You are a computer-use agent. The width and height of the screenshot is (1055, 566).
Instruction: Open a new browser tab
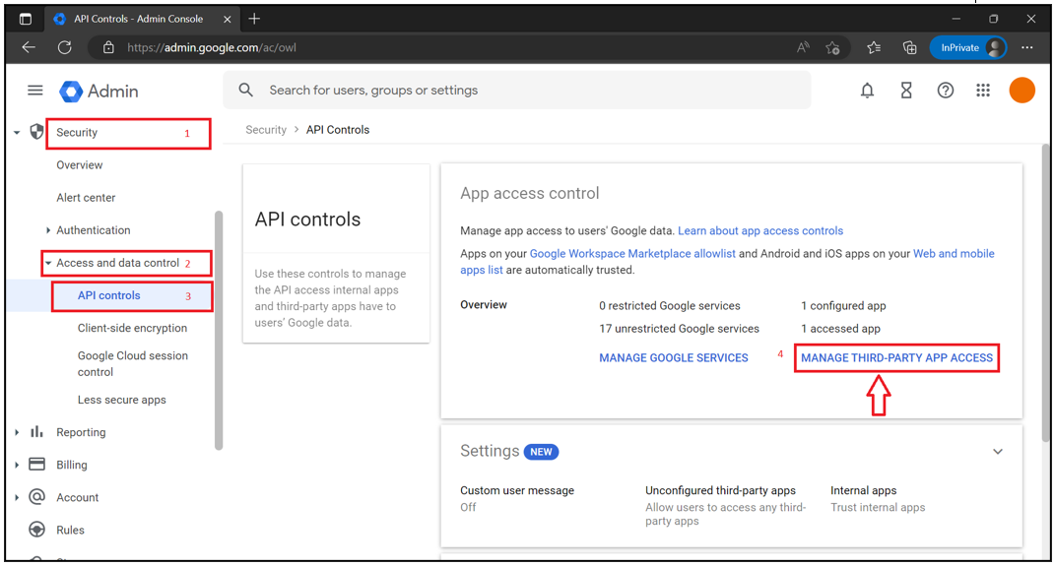[254, 19]
